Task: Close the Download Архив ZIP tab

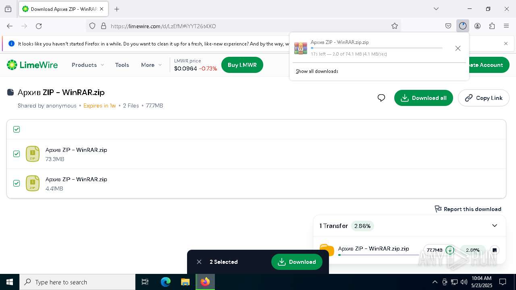Action: click(x=102, y=9)
